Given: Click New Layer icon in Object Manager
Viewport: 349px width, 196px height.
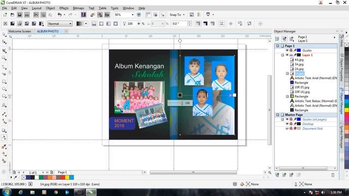Looking at the screenshot, I should click(x=277, y=175).
